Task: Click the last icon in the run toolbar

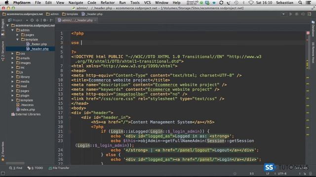Action: click(x=310, y=14)
